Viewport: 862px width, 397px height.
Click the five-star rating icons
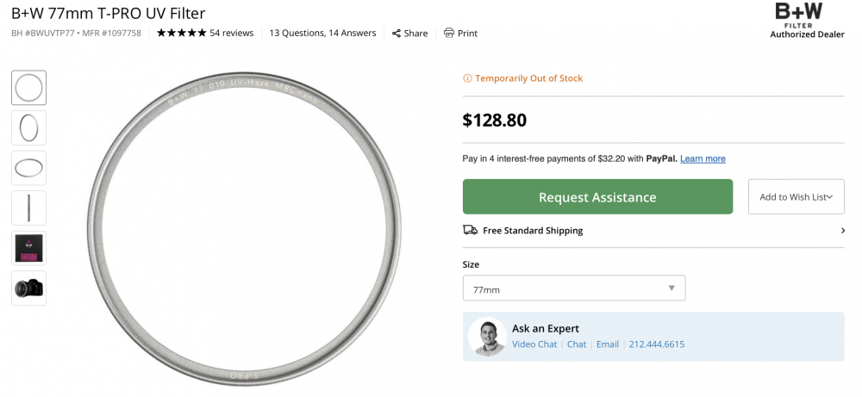pyautogui.click(x=181, y=33)
